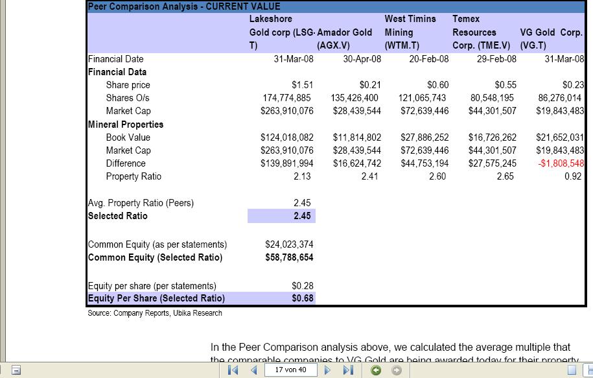Select the Common Equity (Selected Ratio) value
The height and width of the screenshot is (378, 593).
pyautogui.click(x=289, y=257)
